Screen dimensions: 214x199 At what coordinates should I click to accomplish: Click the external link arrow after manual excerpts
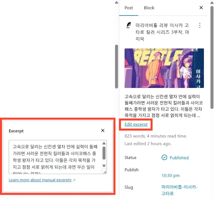(x=74, y=180)
